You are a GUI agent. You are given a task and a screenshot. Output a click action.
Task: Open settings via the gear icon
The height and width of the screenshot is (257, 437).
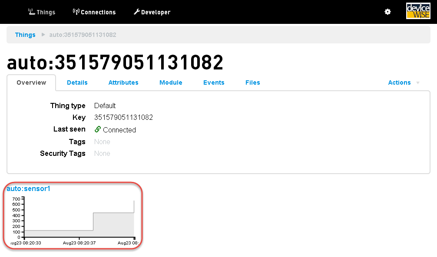(x=387, y=12)
